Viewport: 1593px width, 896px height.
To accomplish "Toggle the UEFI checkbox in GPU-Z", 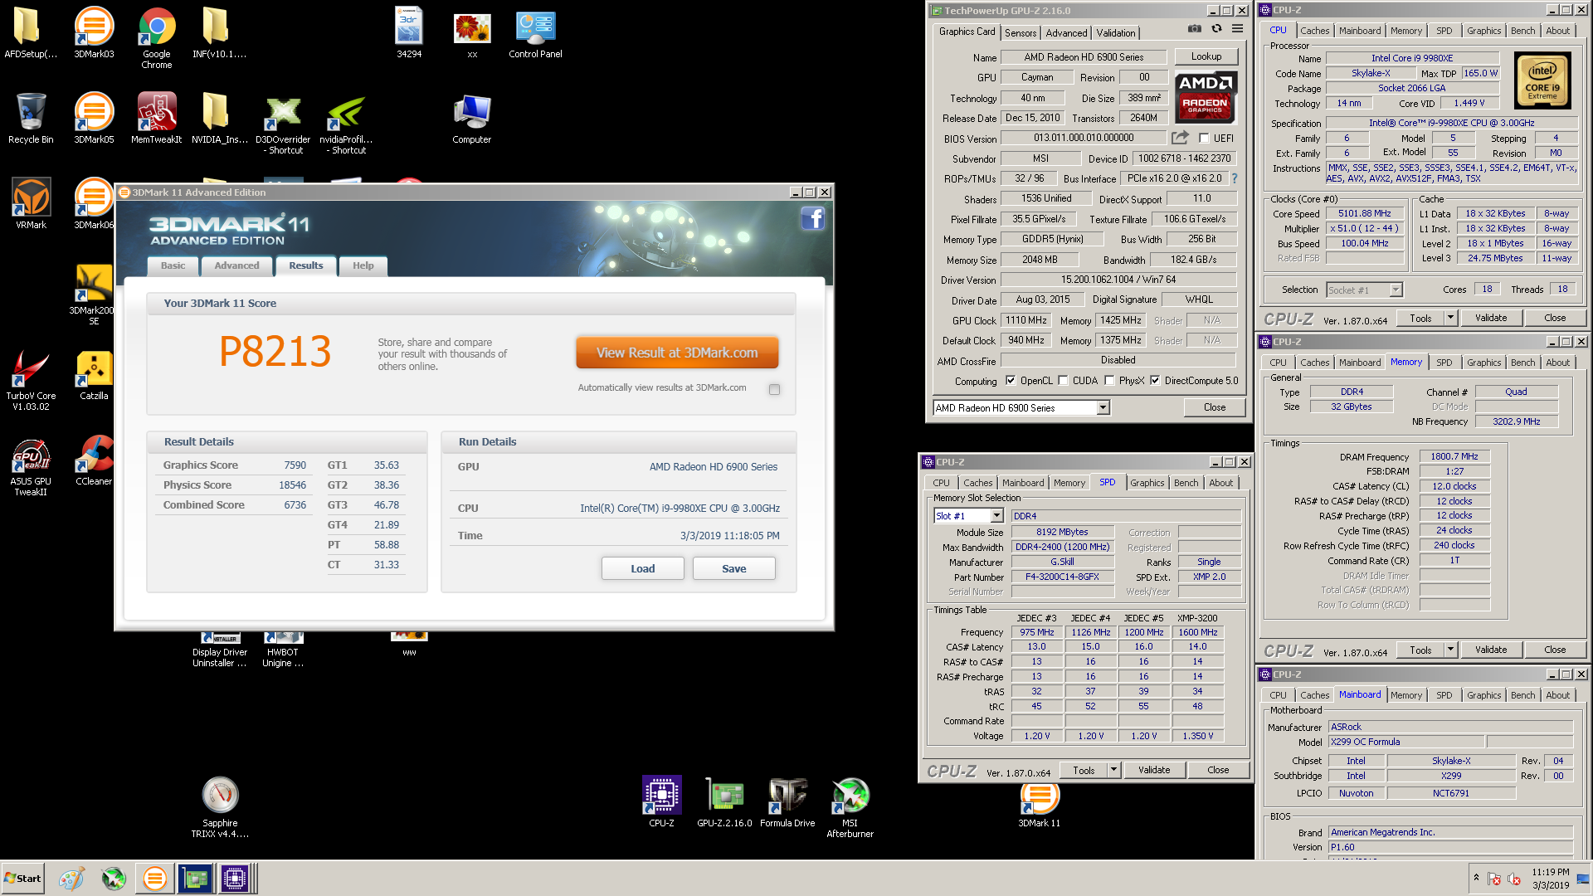I will click(1204, 139).
